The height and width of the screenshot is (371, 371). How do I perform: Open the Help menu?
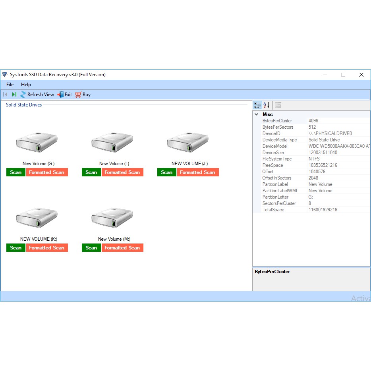point(26,85)
